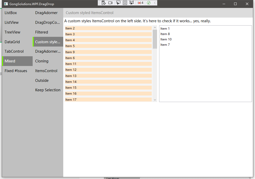255x179 pixels.
Task: Open the Cloning sub-tab
Action: pos(42,61)
